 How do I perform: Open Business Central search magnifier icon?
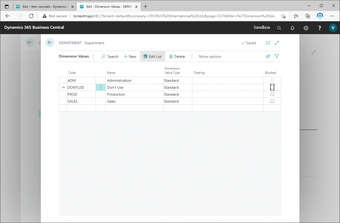click(279, 28)
